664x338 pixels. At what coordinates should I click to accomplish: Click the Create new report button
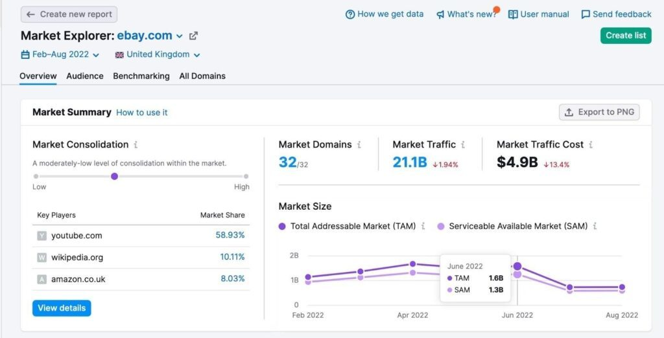coord(69,14)
